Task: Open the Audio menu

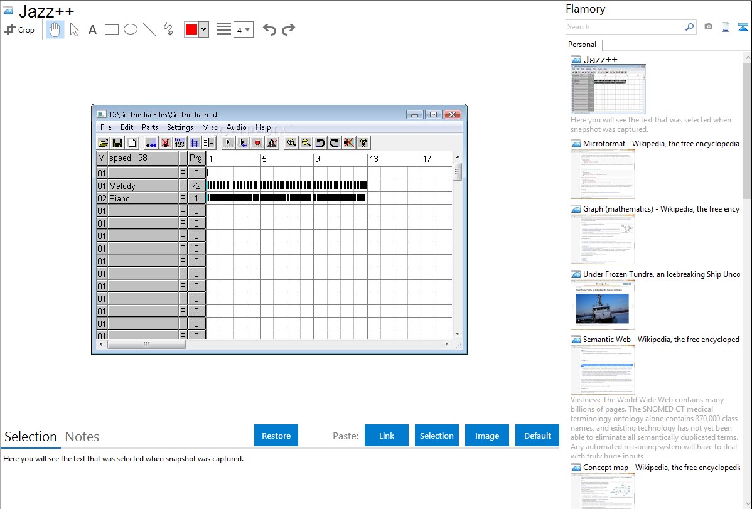Action: (237, 127)
